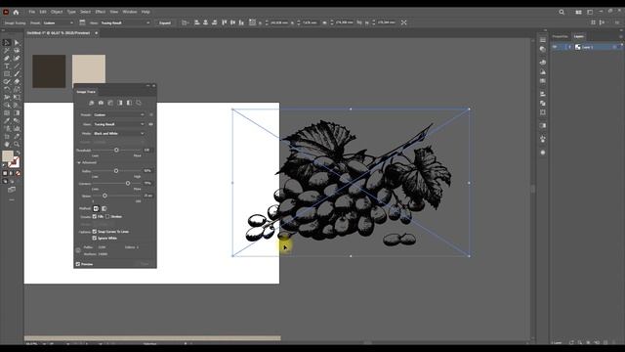625x352 pixels.
Task: Open the File menu
Action: click(32, 12)
